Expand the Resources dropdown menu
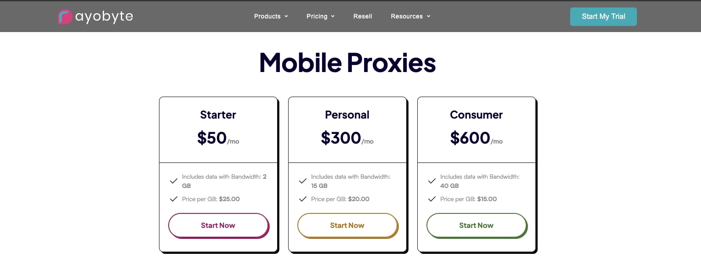 410,16
